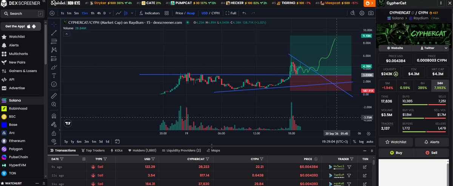The width and height of the screenshot is (453, 186).
Task: Open timezone selector 19:39:04 (UTC+3)
Action: (335, 142)
